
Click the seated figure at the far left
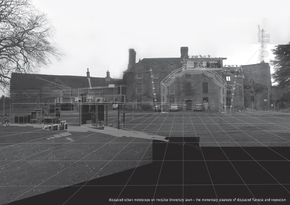6,119
